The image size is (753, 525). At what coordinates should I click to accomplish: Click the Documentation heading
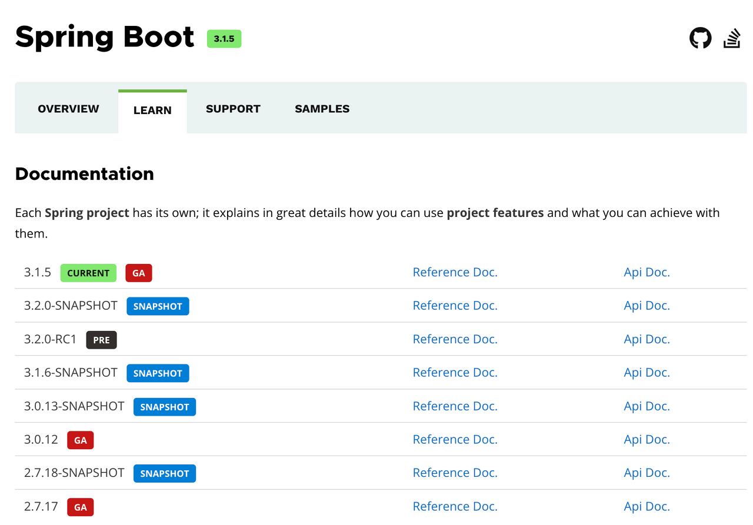(x=85, y=173)
